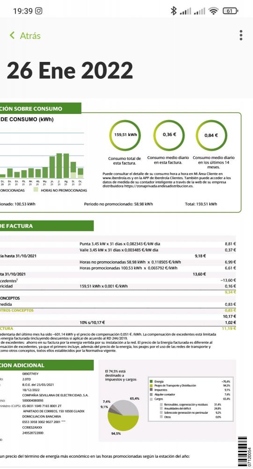Screen dimensions: 253x469
Task: Tap the 0,37 € amount
Action: pyautogui.click(x=231, y=250)
